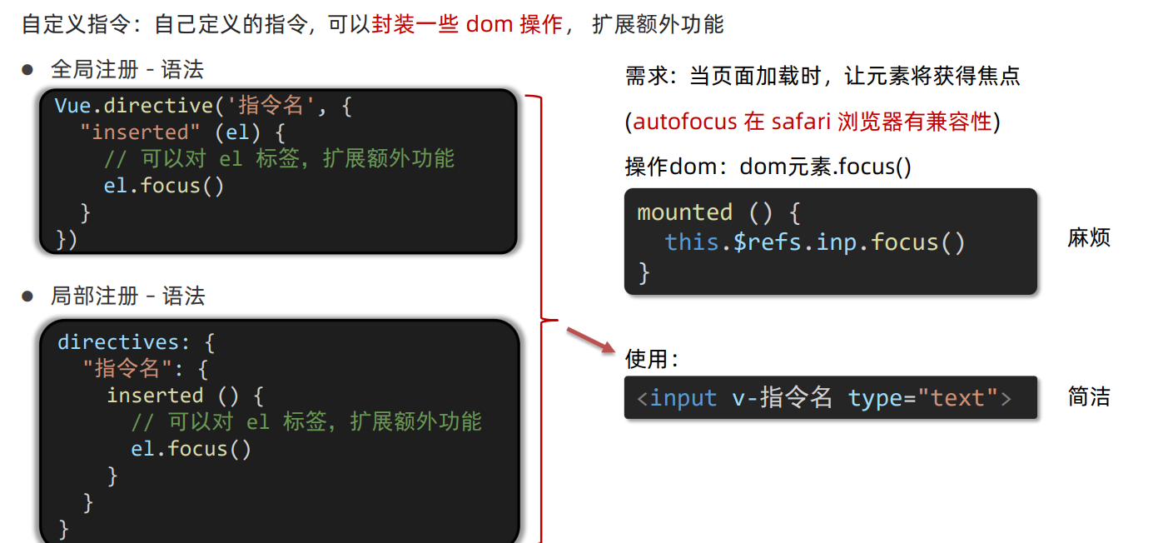Click the 操作dom: dom元素.focus() line
This screenshot has height=543, width=1153.
(768, 167)
